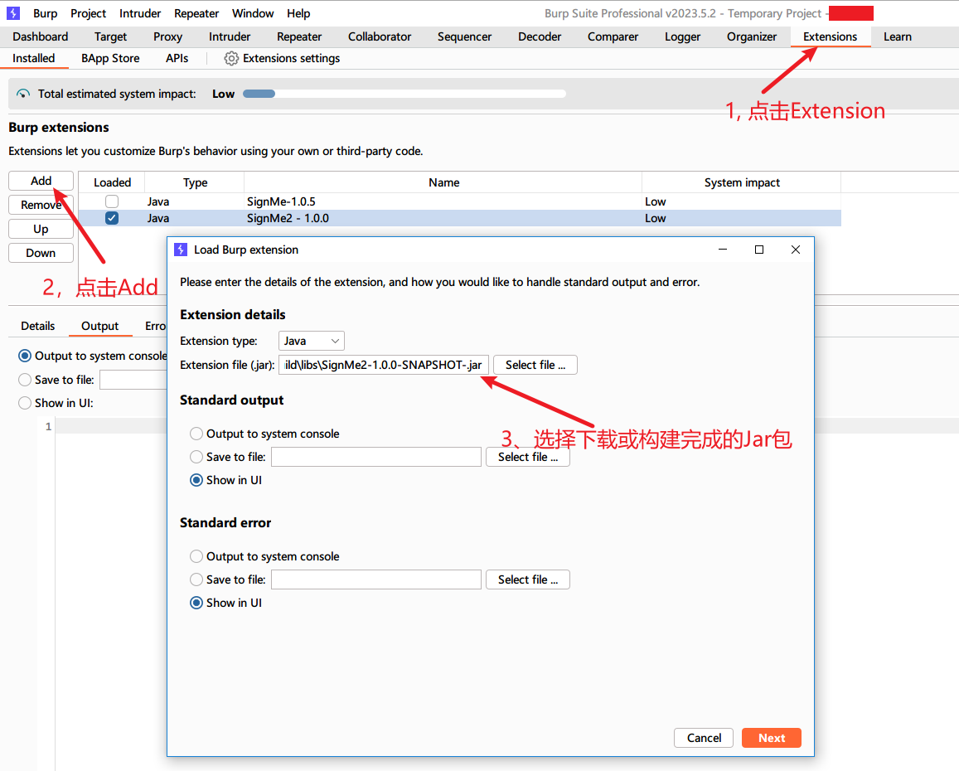
Task: Open the Intruder menu in menu bar
Action: pyautogui.click(x=140, y=13)
